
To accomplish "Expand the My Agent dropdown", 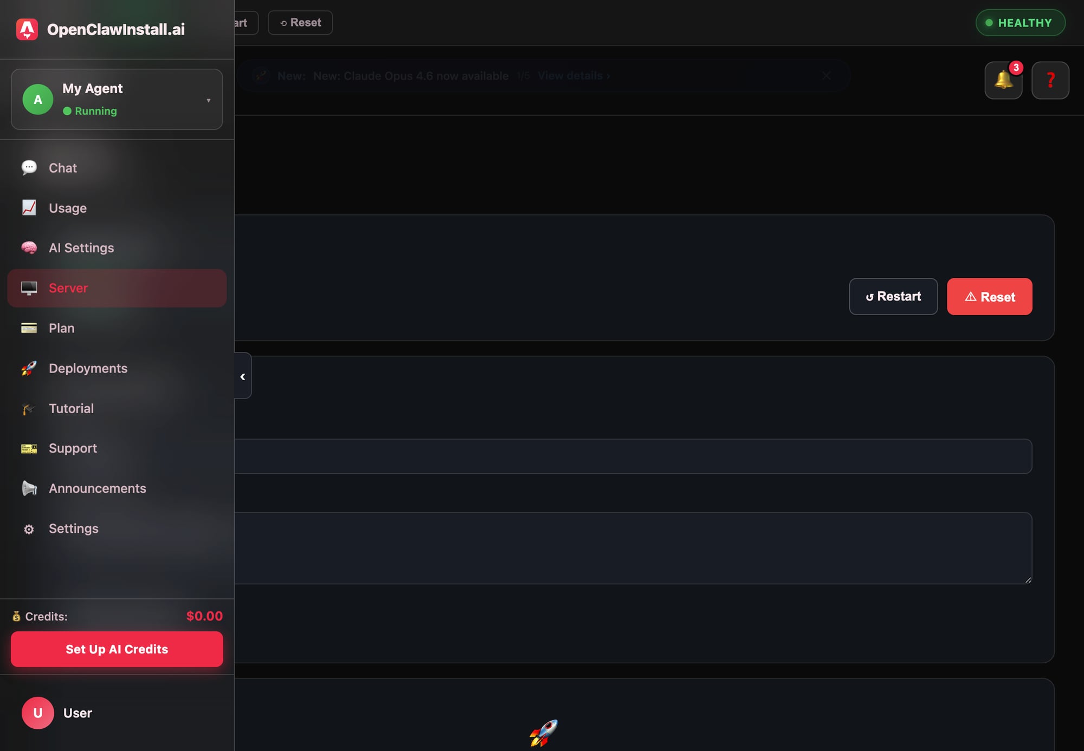I will [208, 100].
